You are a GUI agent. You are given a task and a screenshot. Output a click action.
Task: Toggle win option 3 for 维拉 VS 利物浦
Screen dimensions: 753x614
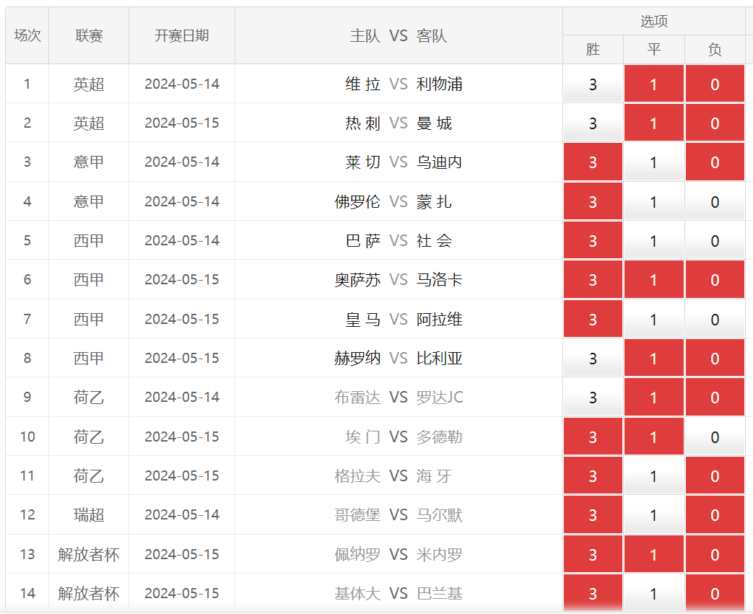click(x=593, y=84)
